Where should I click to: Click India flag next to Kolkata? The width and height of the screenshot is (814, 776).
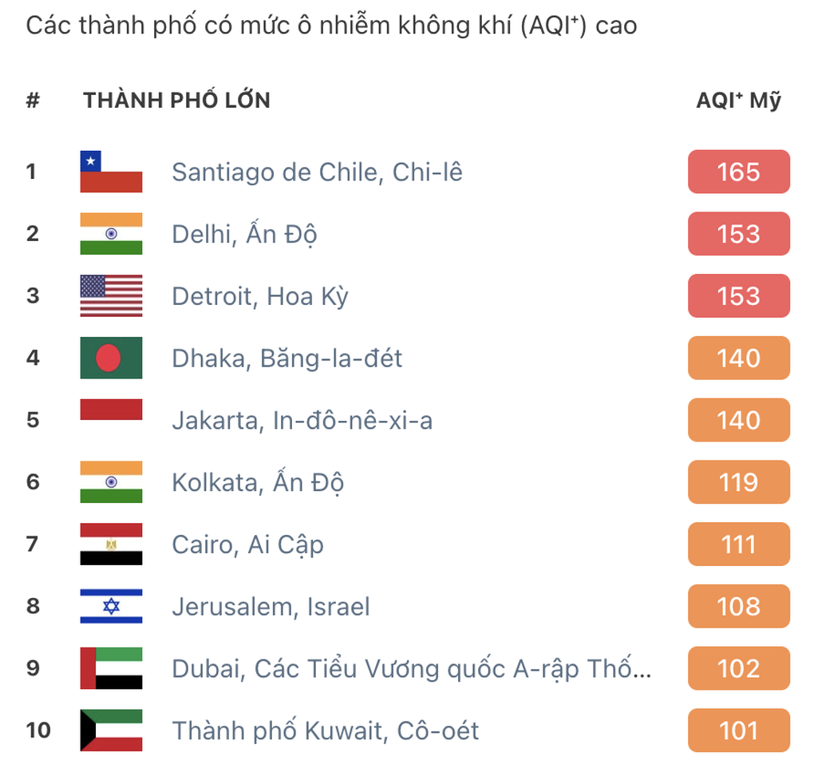pos(111,482)
